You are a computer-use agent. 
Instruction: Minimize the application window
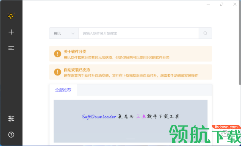[208, 4]
